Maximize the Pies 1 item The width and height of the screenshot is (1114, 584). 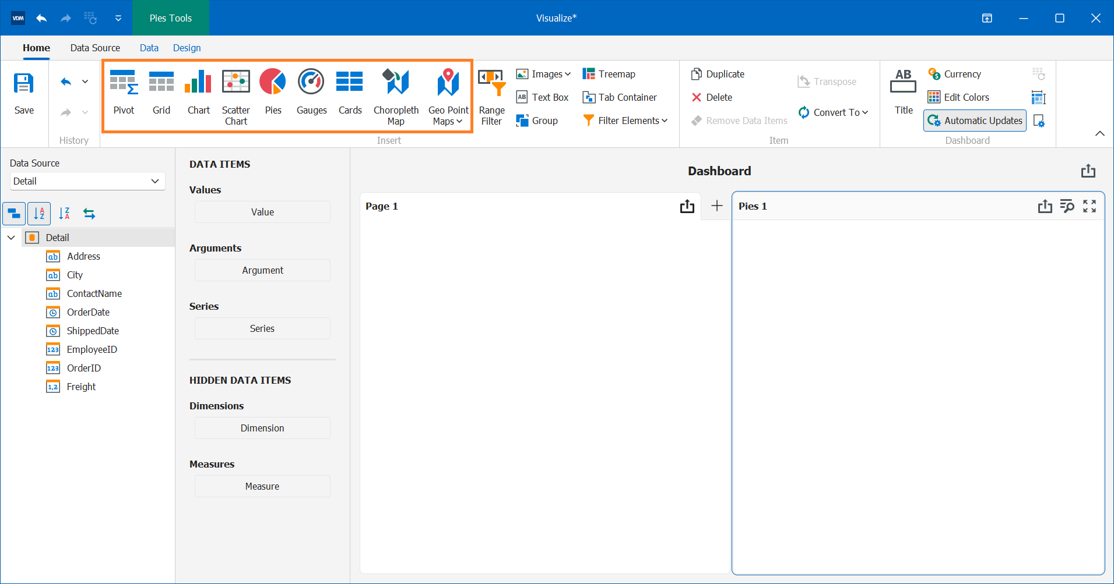click(x=1090, y=206)
